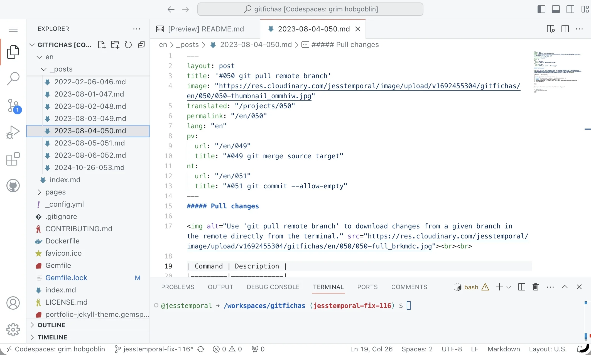Screen dimensions: 591x355
Task: Kill the active terminal with the trash icon
Action: (x=535, y=287)
